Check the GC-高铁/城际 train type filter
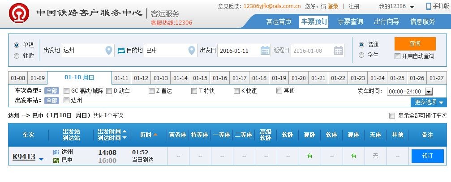Image resolution: width=451 pixels, height=182 pixels. pyautogui.click(x=67, y=91)
